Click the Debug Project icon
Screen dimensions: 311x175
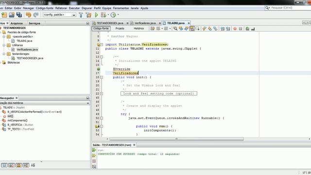coord(104,15)
